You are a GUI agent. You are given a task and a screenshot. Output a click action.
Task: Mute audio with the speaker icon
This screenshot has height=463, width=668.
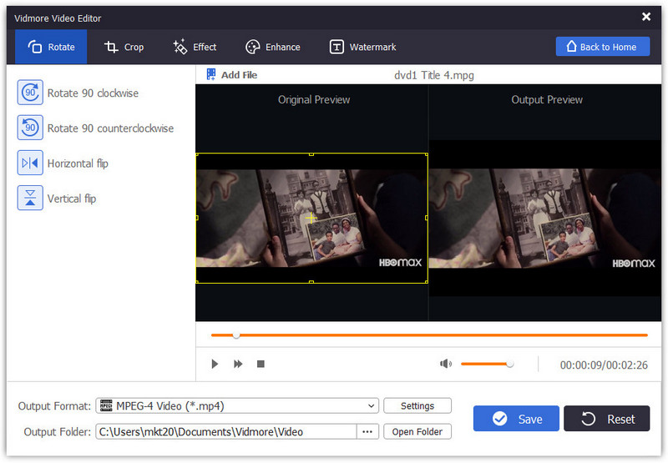click(446, 365)
